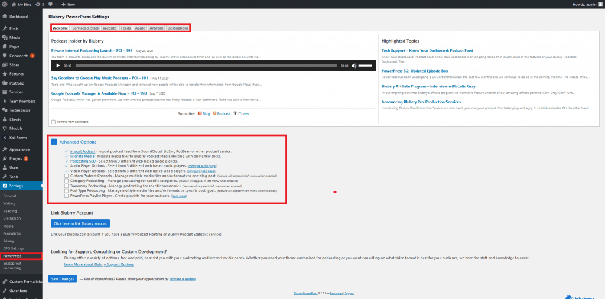The image size is (605, 299).
Task: Mute the podcast player volume icon
Action: click(354, 66)
